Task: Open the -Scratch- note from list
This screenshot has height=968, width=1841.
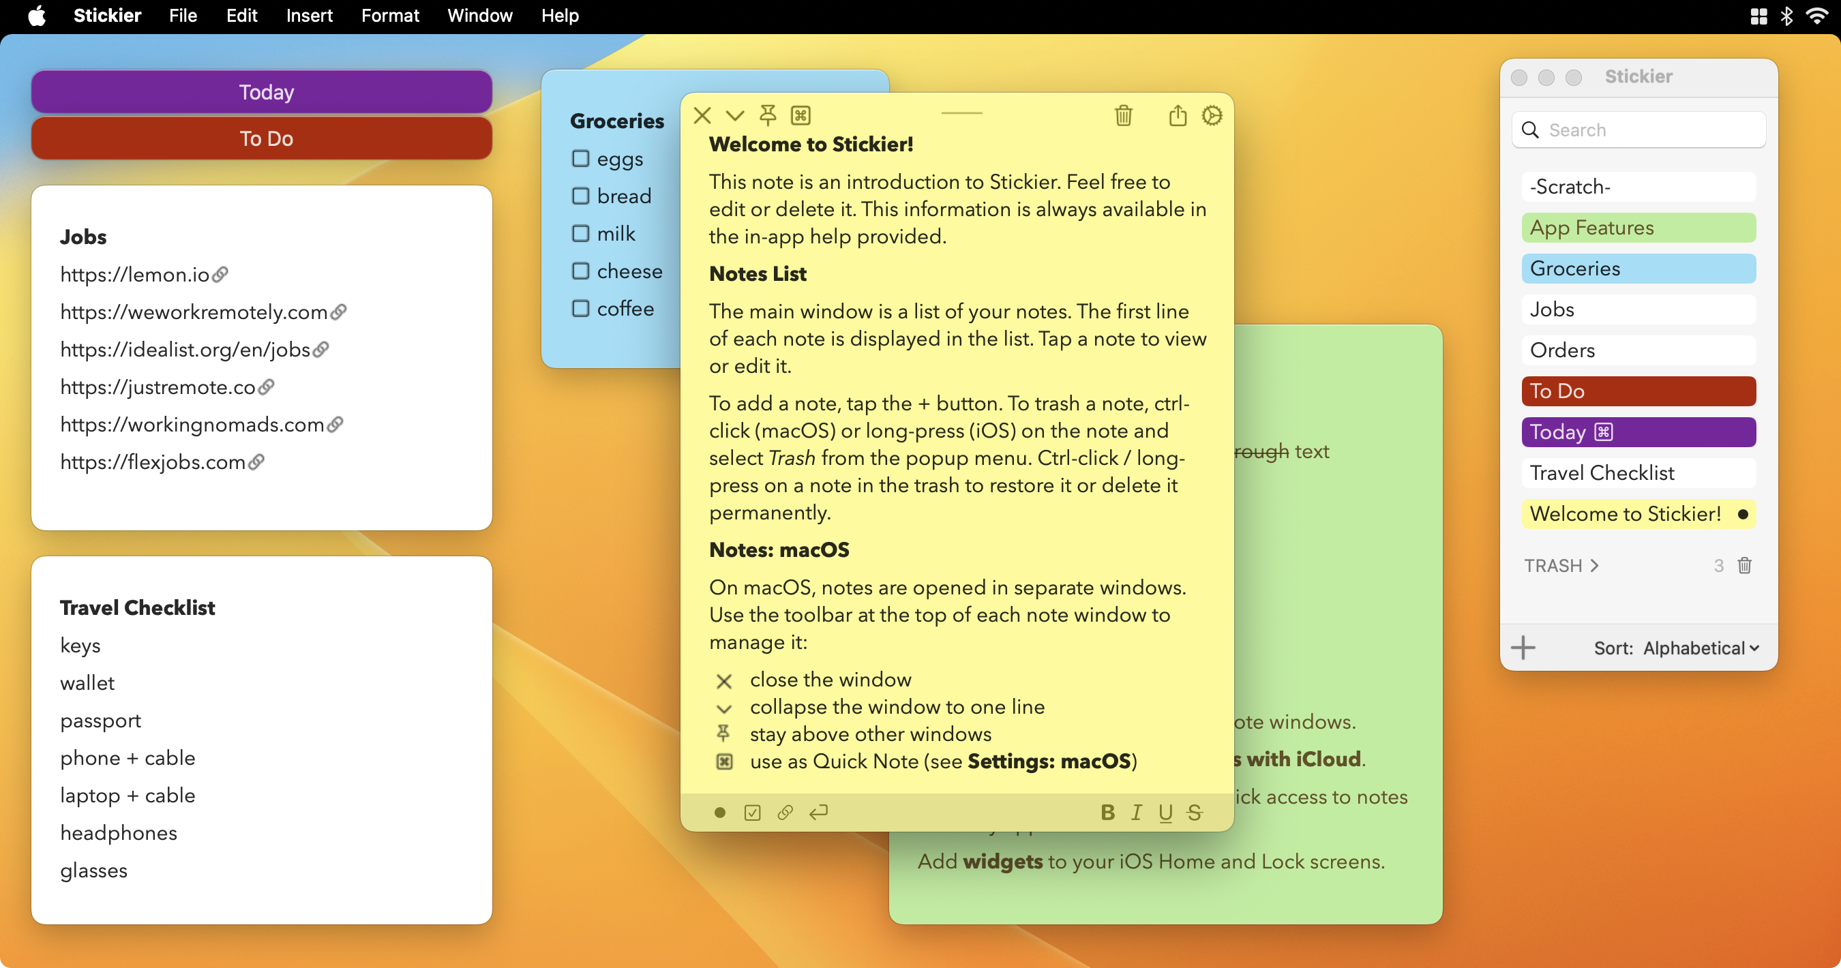Action: click(x=1638, y=187)
